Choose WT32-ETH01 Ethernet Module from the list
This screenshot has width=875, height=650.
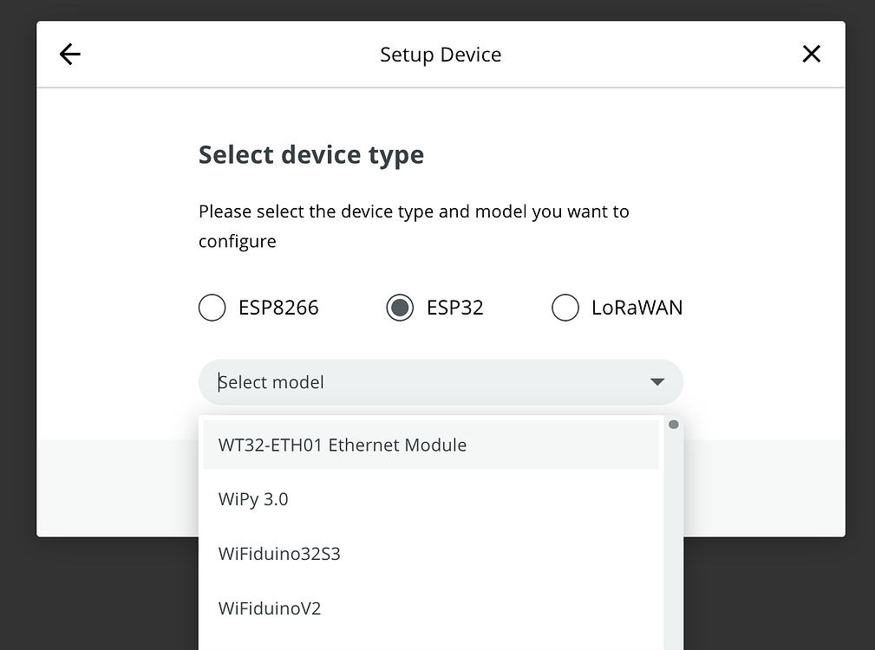[x=342, y=445]
